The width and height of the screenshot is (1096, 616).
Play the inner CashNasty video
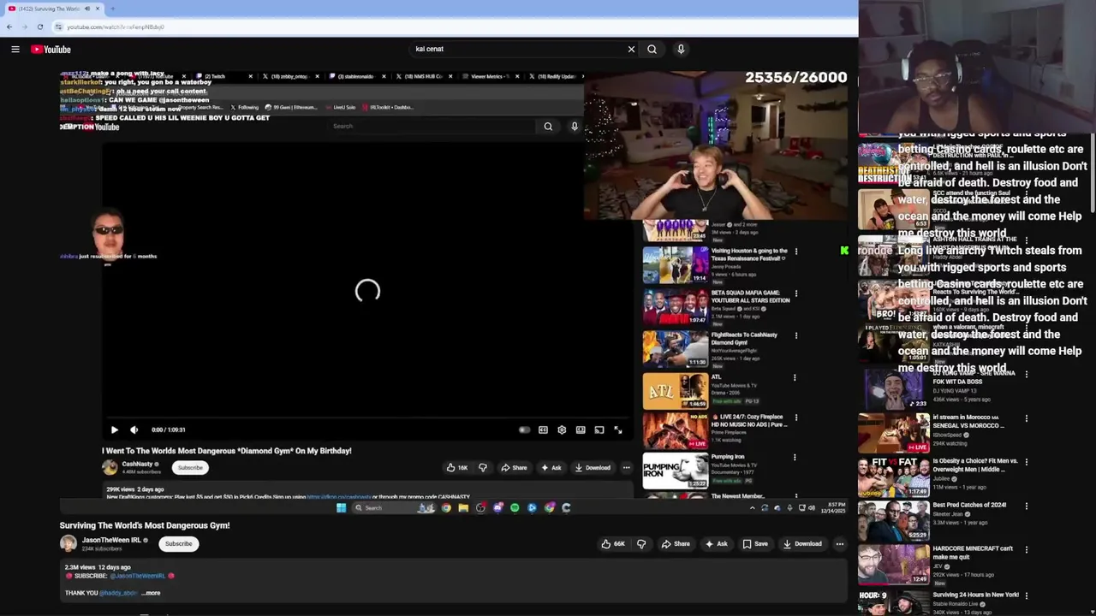click(x=114, y=430)
